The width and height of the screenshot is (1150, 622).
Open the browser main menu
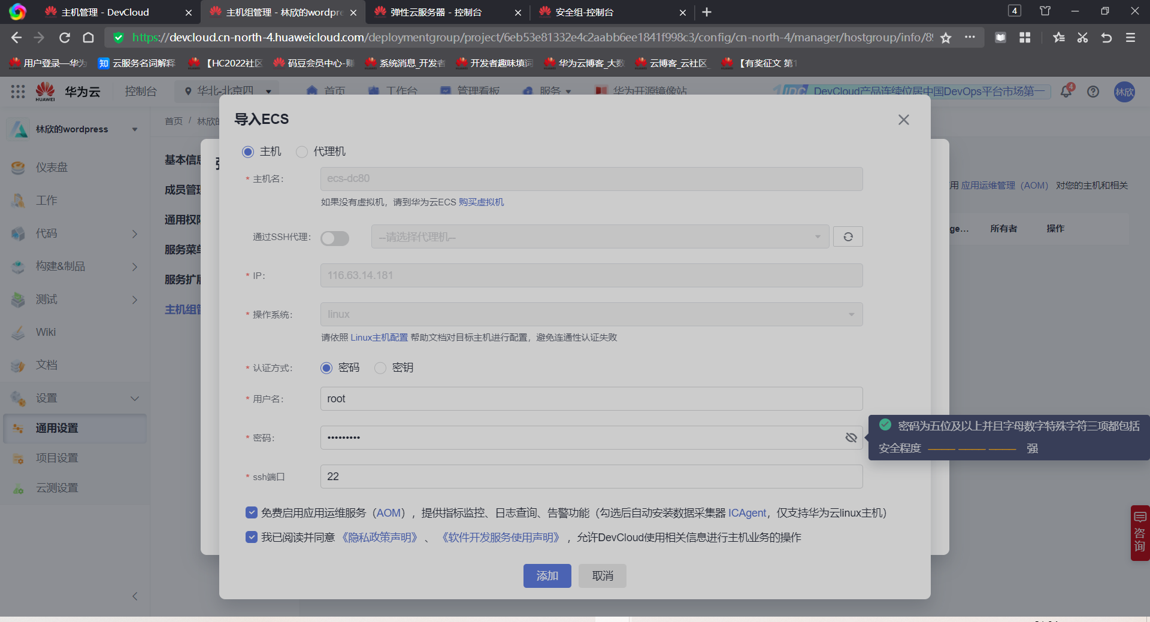pyautogui.click(x=1130, y=38)
